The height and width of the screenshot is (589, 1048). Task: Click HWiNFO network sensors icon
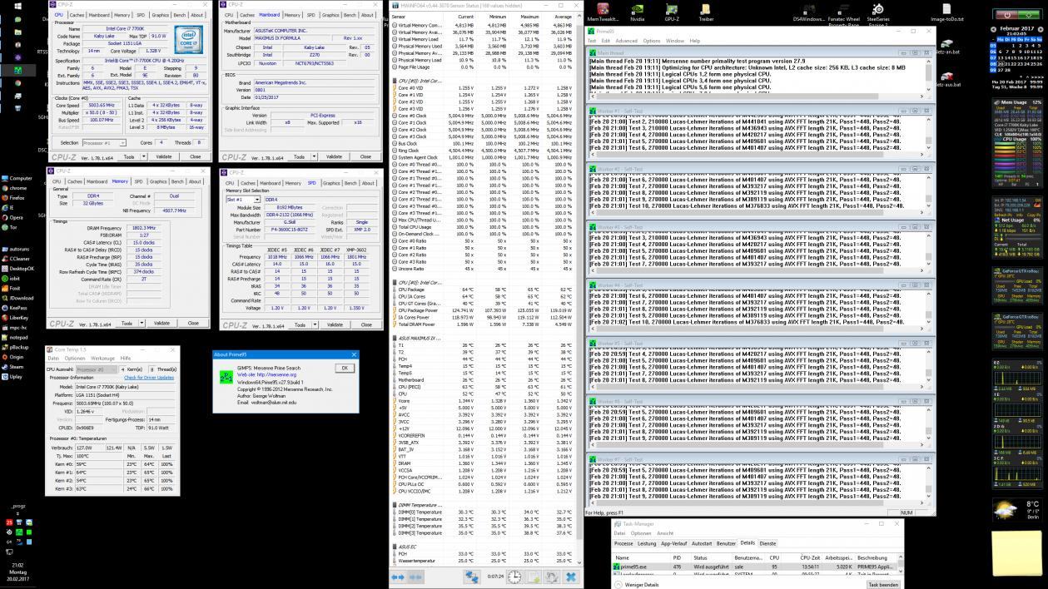[472, 577]
